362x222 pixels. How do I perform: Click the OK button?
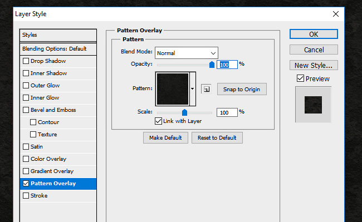pyautogui.click(x=314, y=34)
